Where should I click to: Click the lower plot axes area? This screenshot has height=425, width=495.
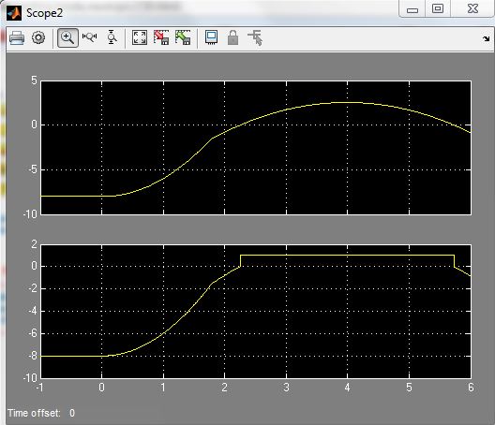pos(256,311)
